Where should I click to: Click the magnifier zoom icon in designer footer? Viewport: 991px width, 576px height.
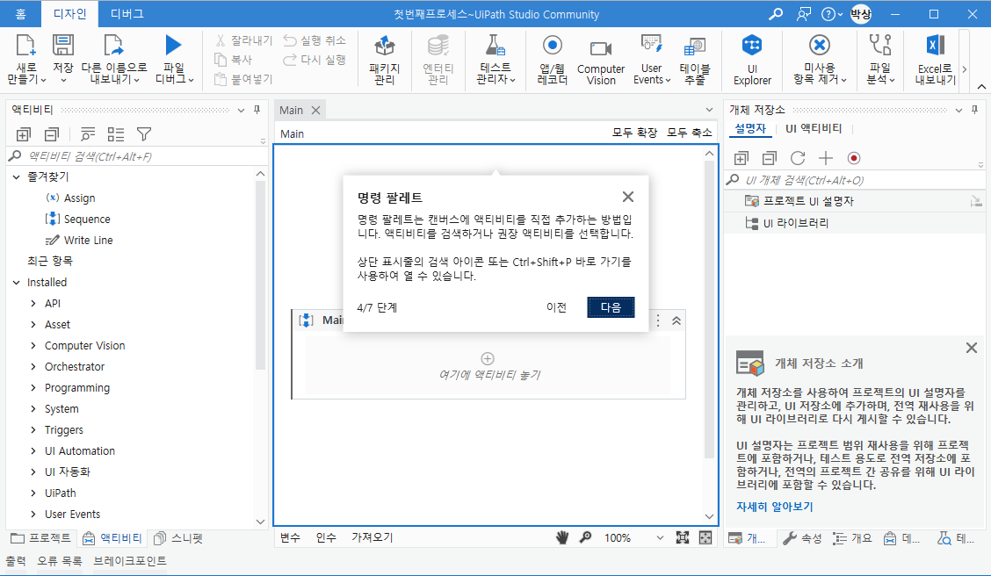tap(585, 537)
